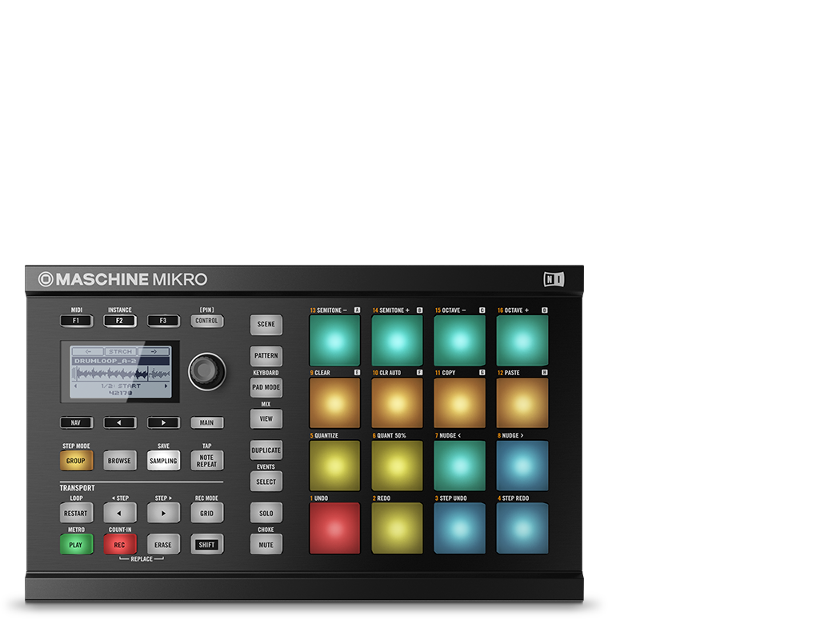Tap pad 11 COPY

(x=459, y=403)
